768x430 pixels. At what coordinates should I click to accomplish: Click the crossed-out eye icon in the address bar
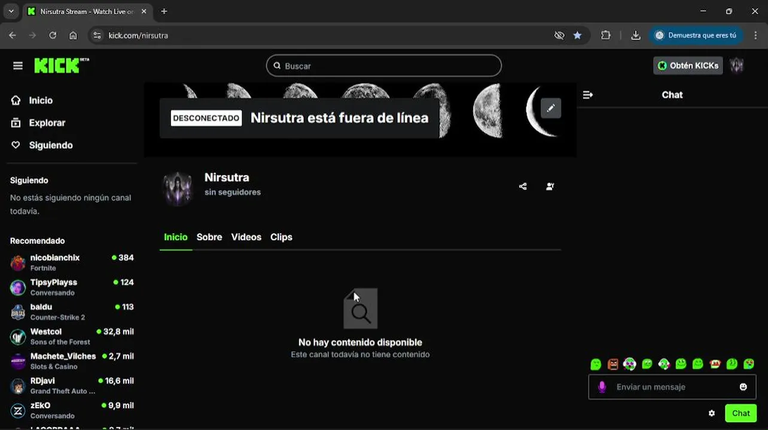coord(559,35)
